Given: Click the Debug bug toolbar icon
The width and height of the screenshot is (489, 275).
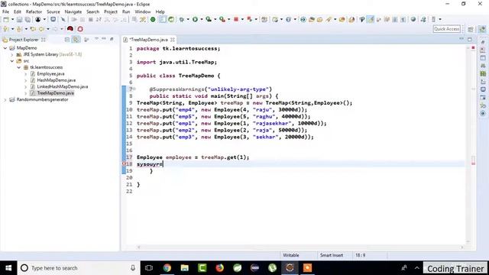Looking at the screenshot, I should point(182,19).
